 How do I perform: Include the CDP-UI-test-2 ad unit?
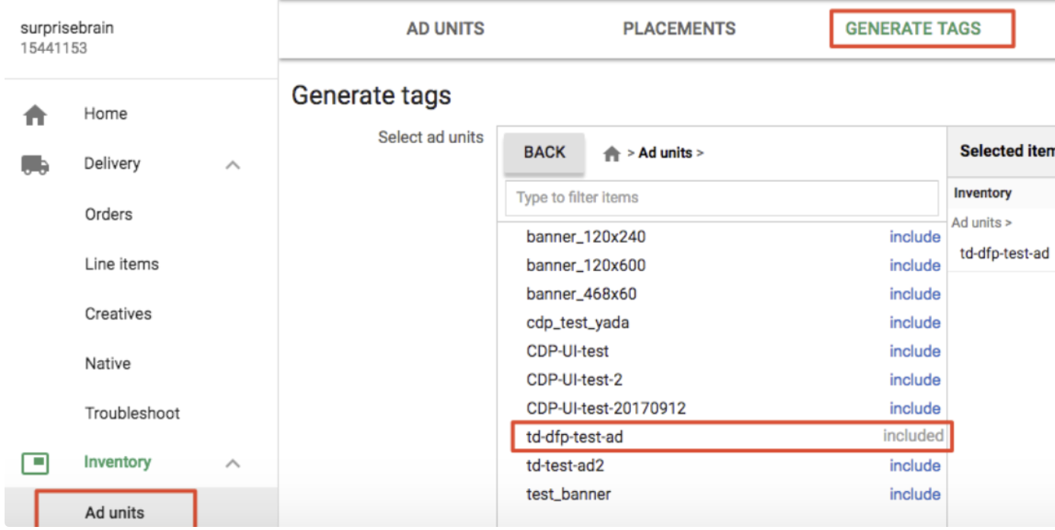pos(914,380)
